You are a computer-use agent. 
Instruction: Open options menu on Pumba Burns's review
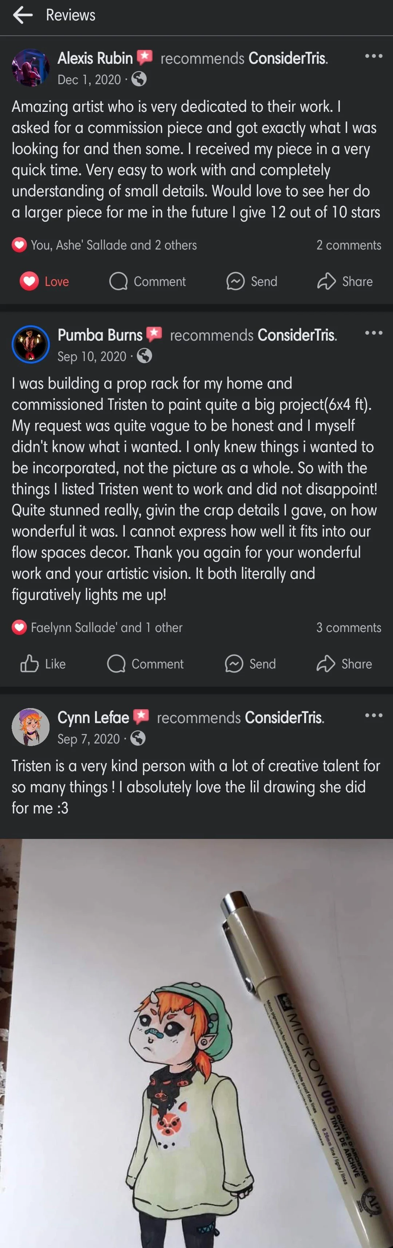pyautogui.click(x=373, y=333)
